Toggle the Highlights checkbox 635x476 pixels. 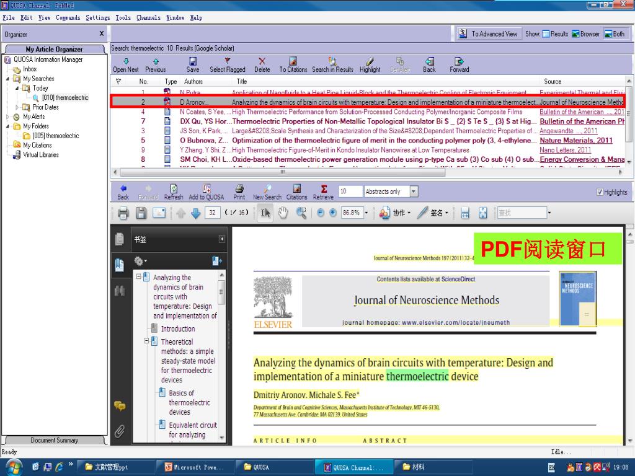600,192
